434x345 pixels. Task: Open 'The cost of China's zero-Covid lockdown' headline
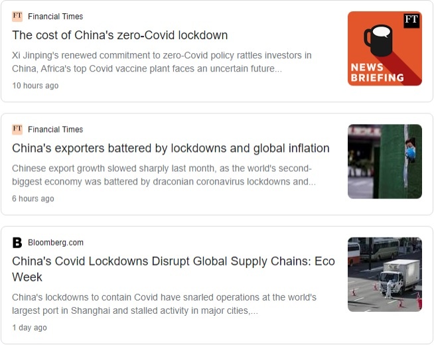click(120, 35)
